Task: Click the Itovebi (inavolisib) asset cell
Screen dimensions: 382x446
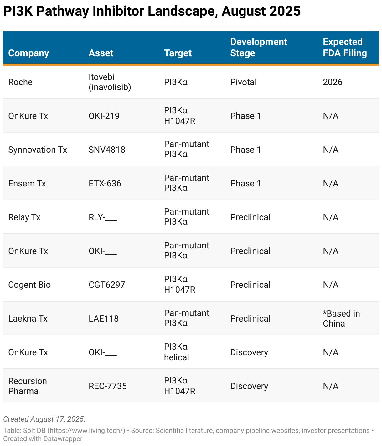Action: [x=110, y=82]
